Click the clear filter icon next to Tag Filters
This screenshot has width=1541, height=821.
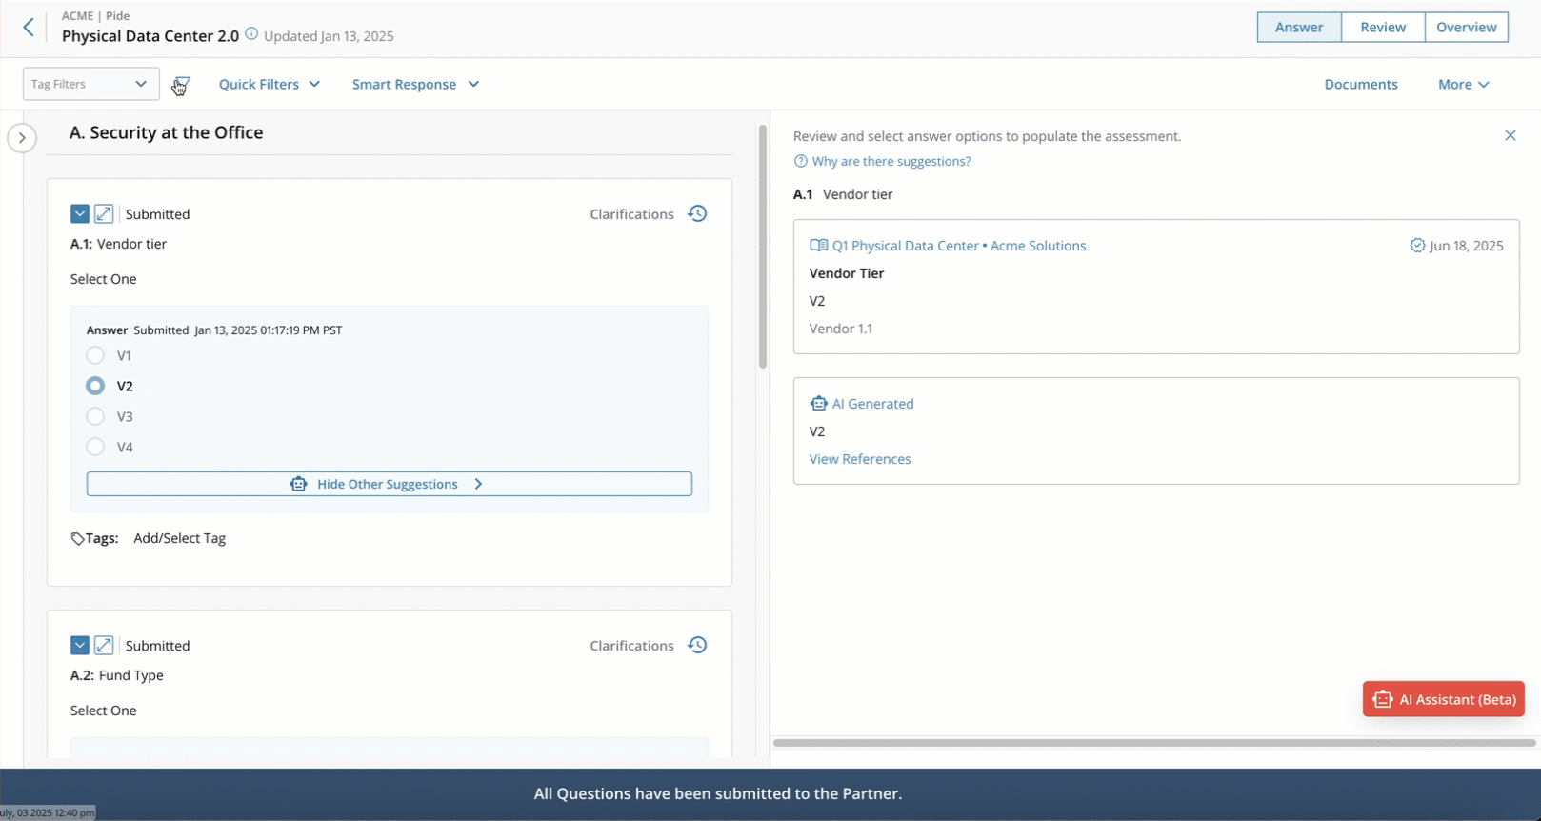click(181, 86)
